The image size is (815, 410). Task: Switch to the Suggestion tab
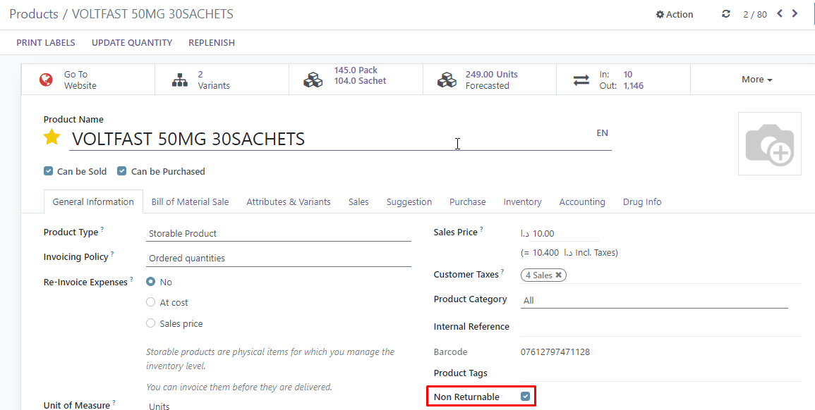point(409,202)
